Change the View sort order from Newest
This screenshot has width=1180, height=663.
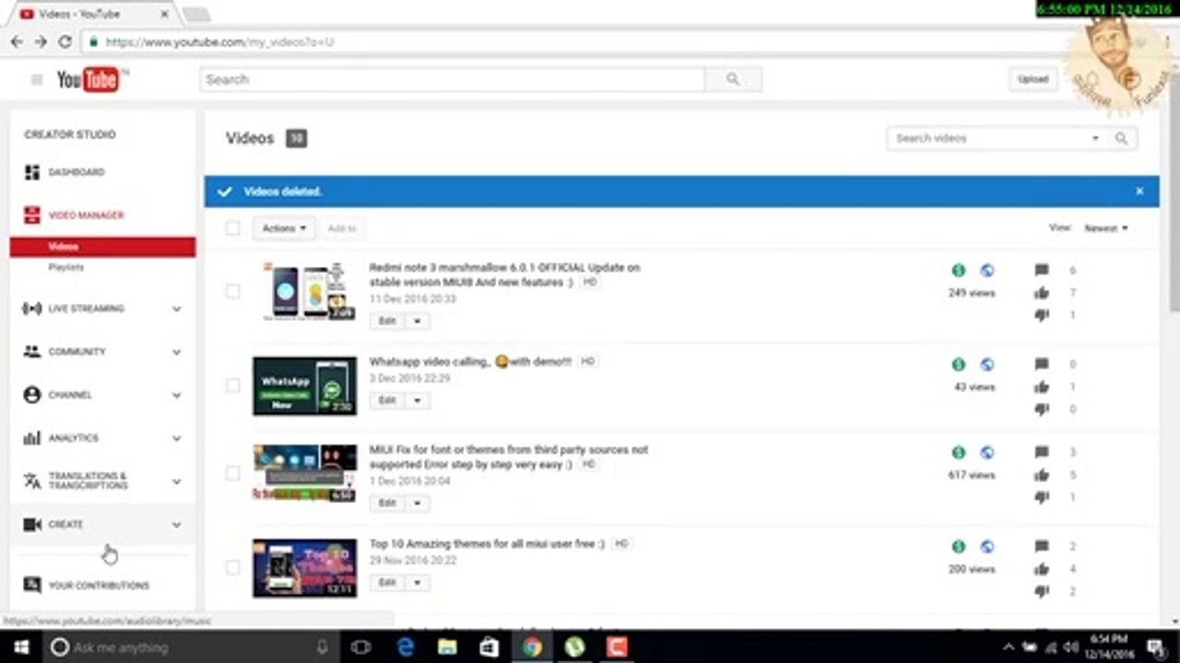[1106, 228]
